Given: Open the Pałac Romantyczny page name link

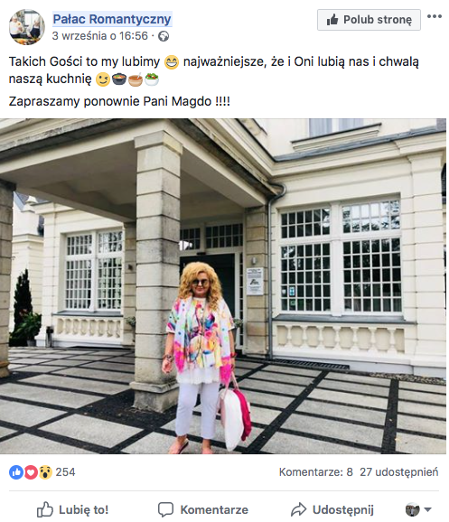Looking at the screenshot, I should (112, 19).
